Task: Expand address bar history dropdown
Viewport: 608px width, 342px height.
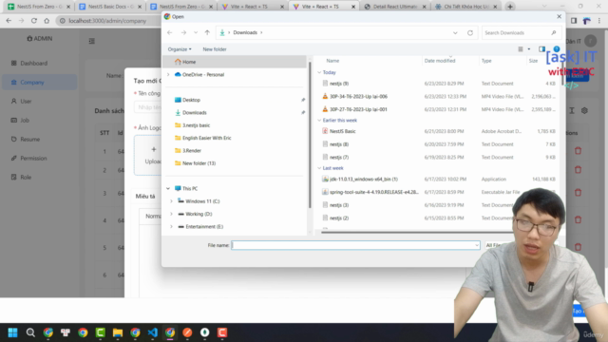Action: [x=455, y=32]
